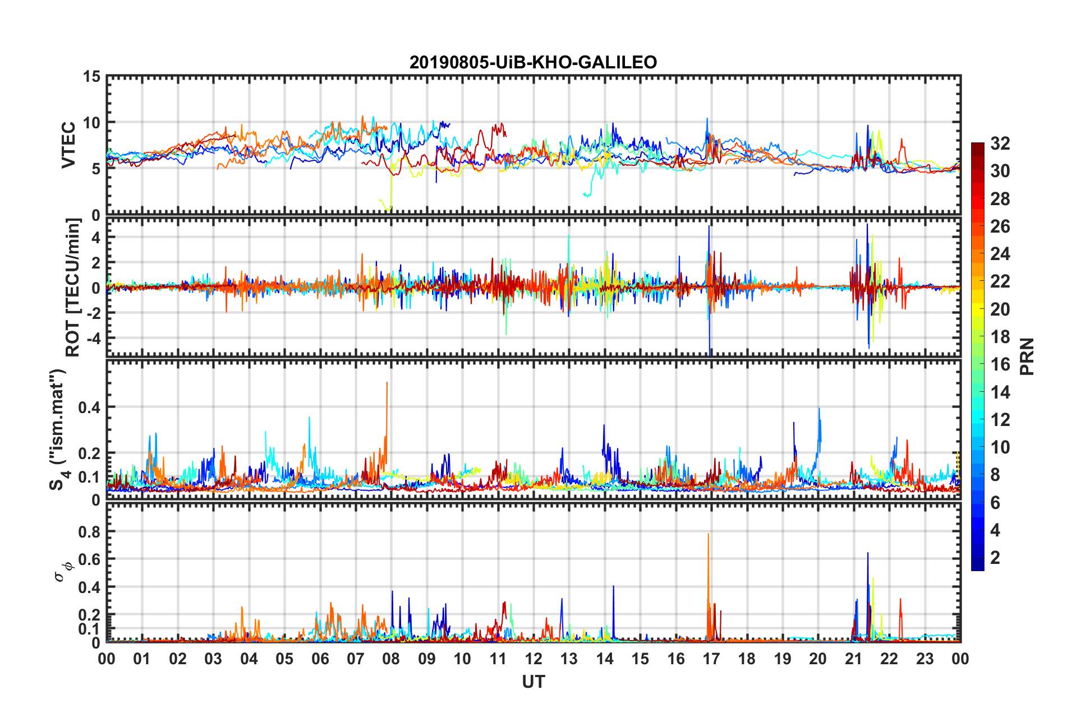This screenshot has height=713, width=1067.
Task: Click the 20 label on the PRN colorbar
Action: point(1000,309)
